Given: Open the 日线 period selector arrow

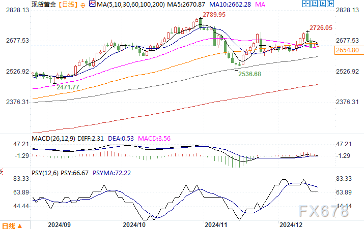Looking at the screenshot, I should click(19, 226).
